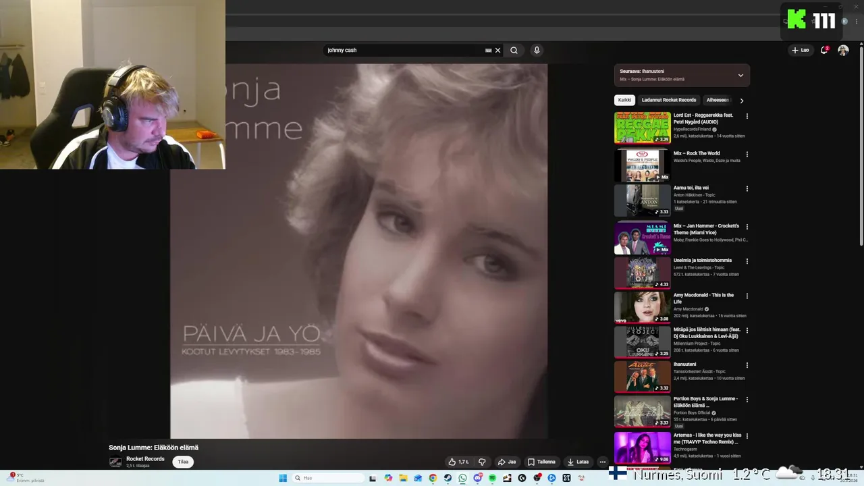Open the Windows Start menu

point(283,478)
